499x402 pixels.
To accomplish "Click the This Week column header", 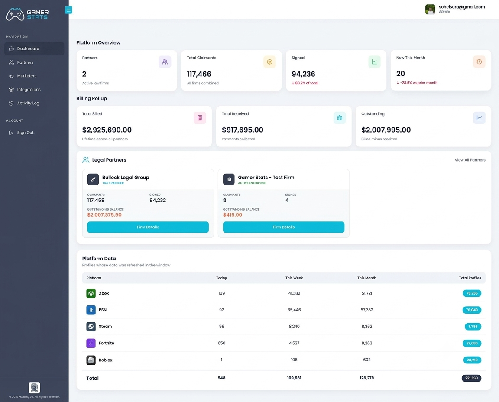I will (294, 278).
